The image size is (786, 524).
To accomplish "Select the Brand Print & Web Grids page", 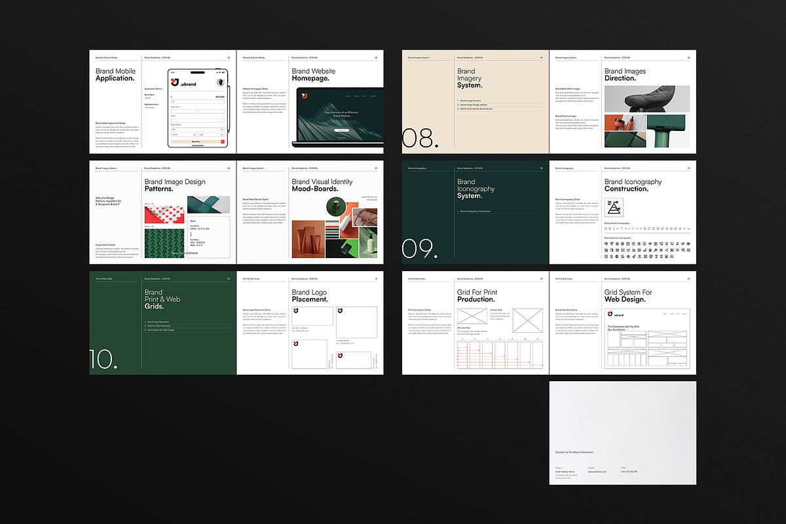I will [x=163, y=323].
